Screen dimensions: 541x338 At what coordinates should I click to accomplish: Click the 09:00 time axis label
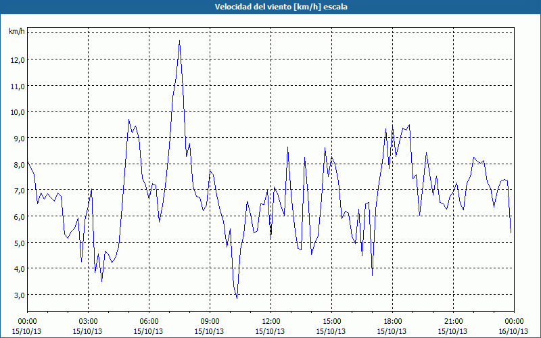point(210,322)
